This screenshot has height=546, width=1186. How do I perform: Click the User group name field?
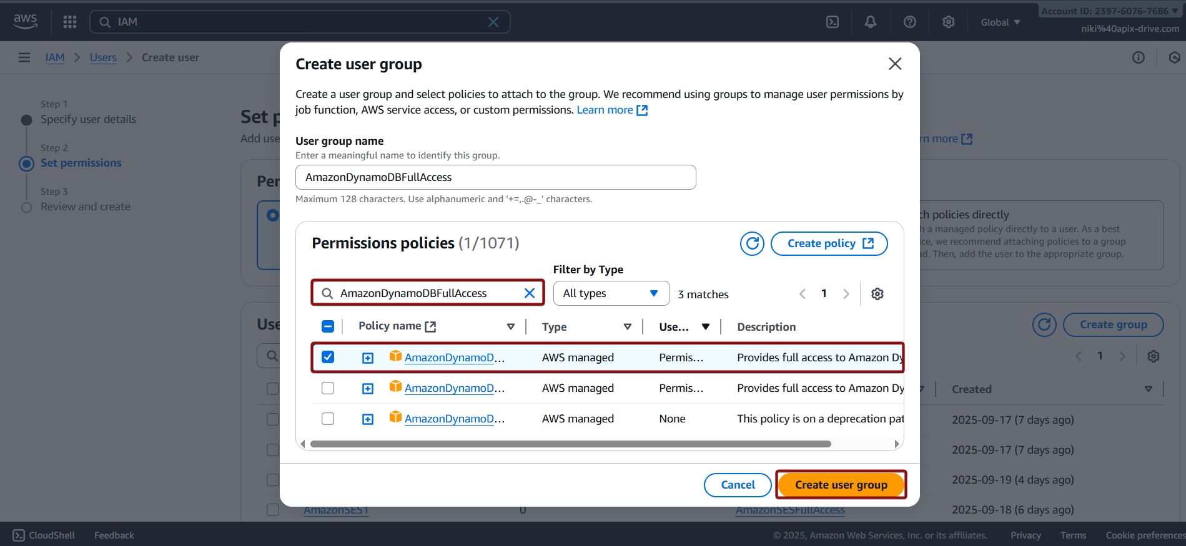point(495,177)
